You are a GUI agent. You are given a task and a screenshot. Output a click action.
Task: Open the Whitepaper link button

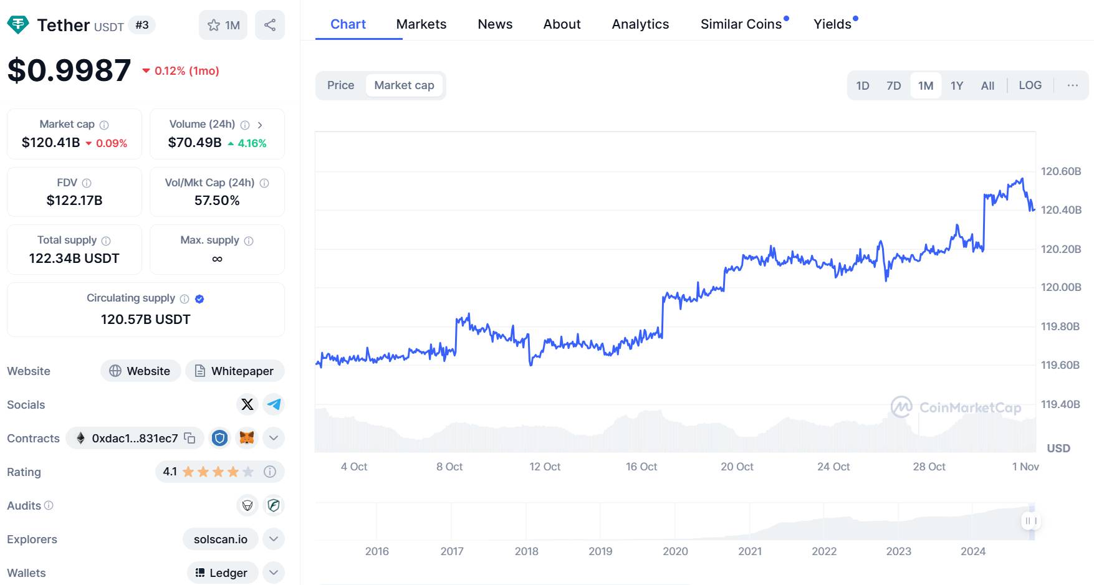(x=235, y=371)
